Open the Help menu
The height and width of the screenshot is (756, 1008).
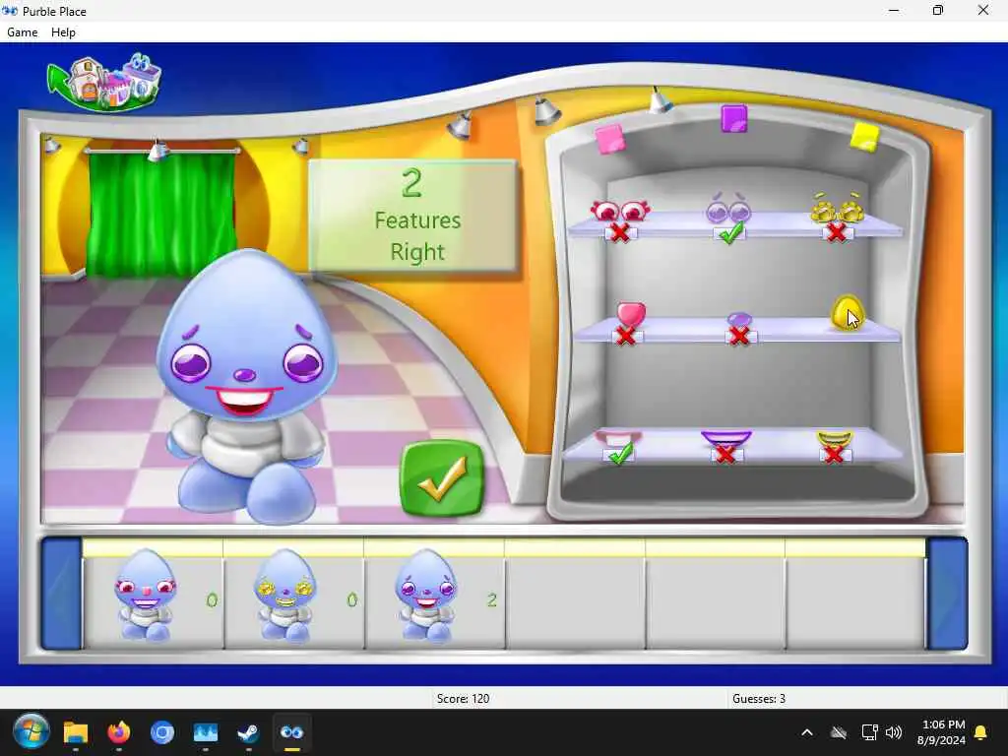63,32
